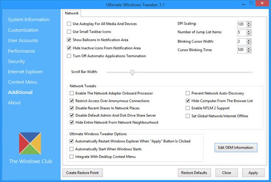
Task: Check Automatically Start When Windows Starts
Action: click(x=72, y=149)
